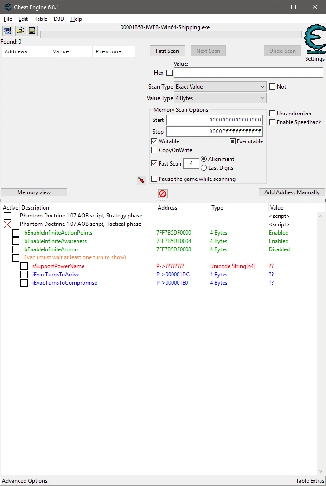Click the Fast Scan alignment value field
The image size is (326, 486).
coord(191,163)
